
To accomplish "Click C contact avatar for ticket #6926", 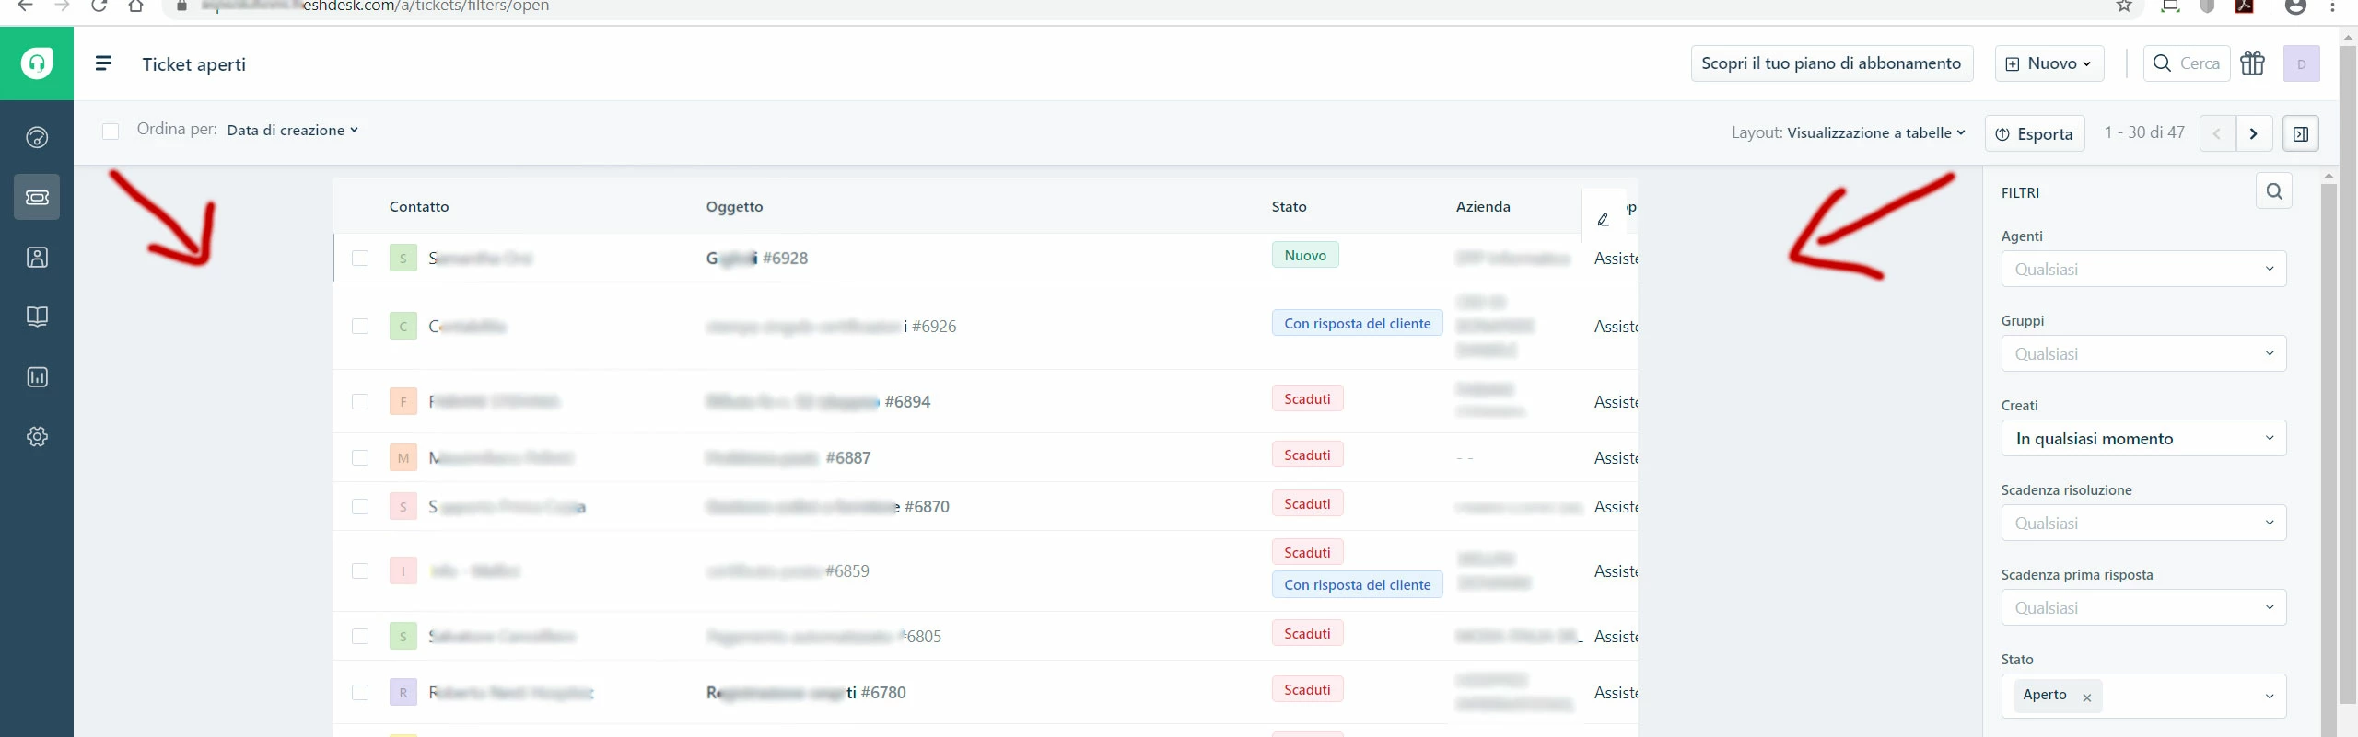I will pos(403,326).
